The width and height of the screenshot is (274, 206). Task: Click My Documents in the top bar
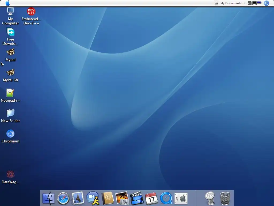pos(231,3)
